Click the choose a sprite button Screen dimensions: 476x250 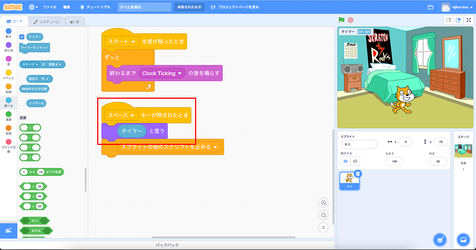tap(439, 239)
